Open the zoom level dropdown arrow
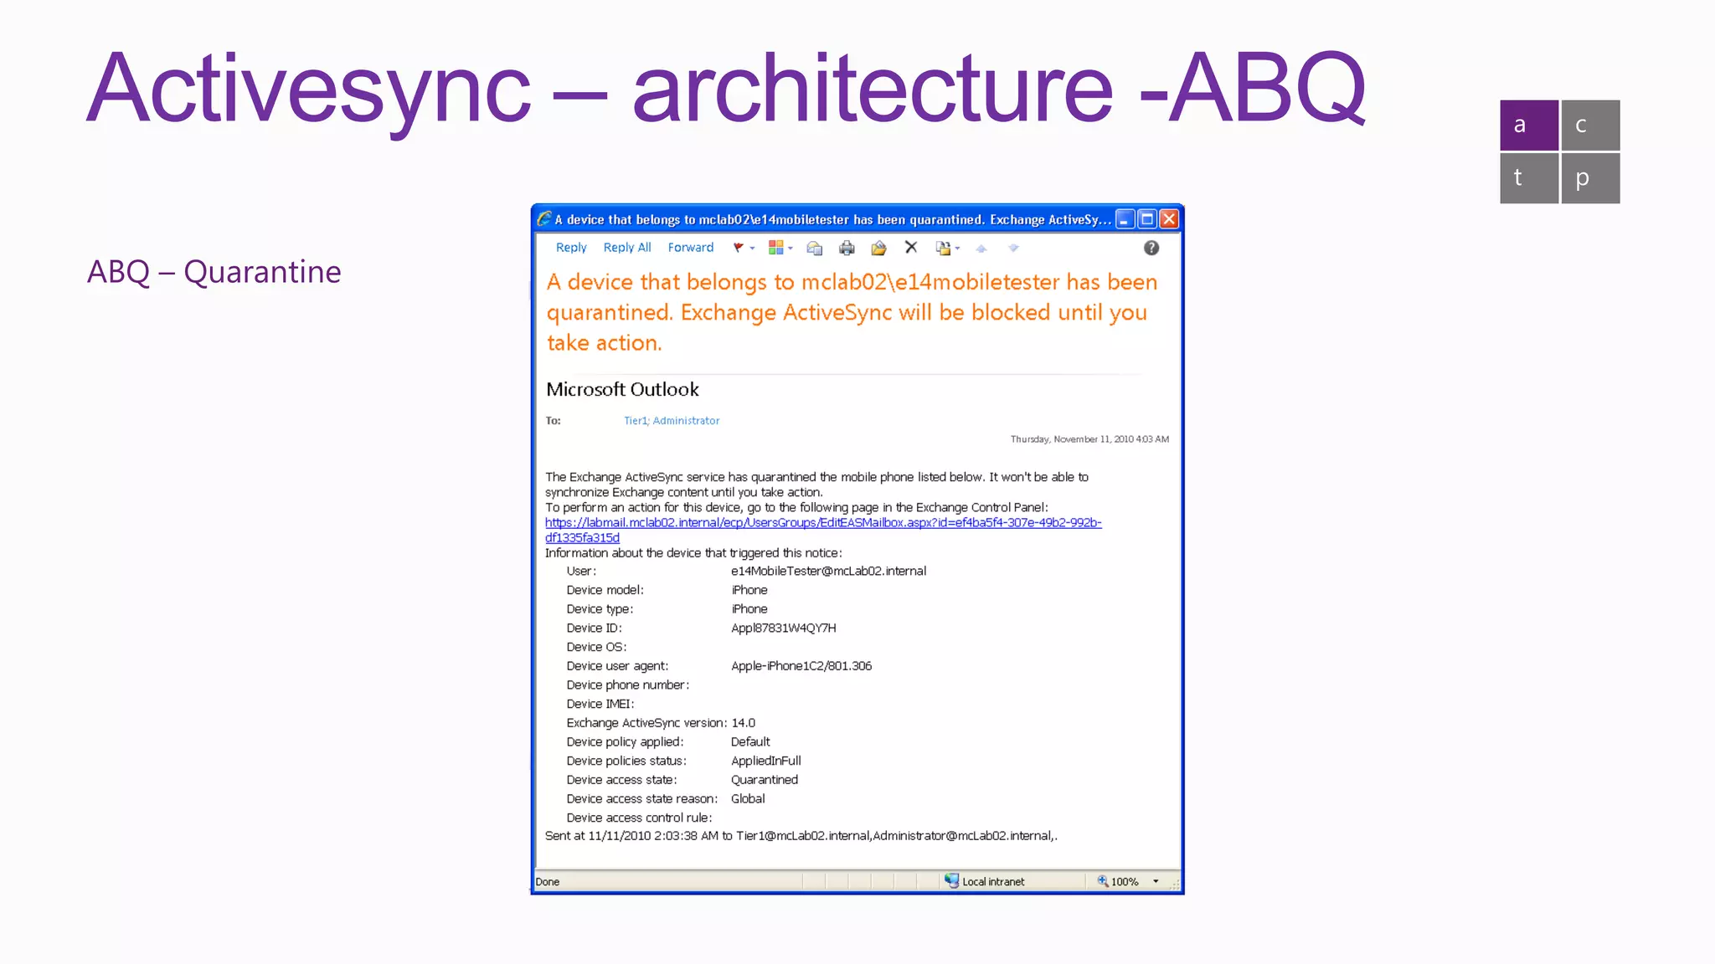The height and width of the screenshot is (964, 1715). click(1156, 881)
